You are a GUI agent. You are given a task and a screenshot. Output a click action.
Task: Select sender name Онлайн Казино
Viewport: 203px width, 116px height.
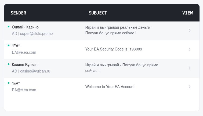click(25, 27)
